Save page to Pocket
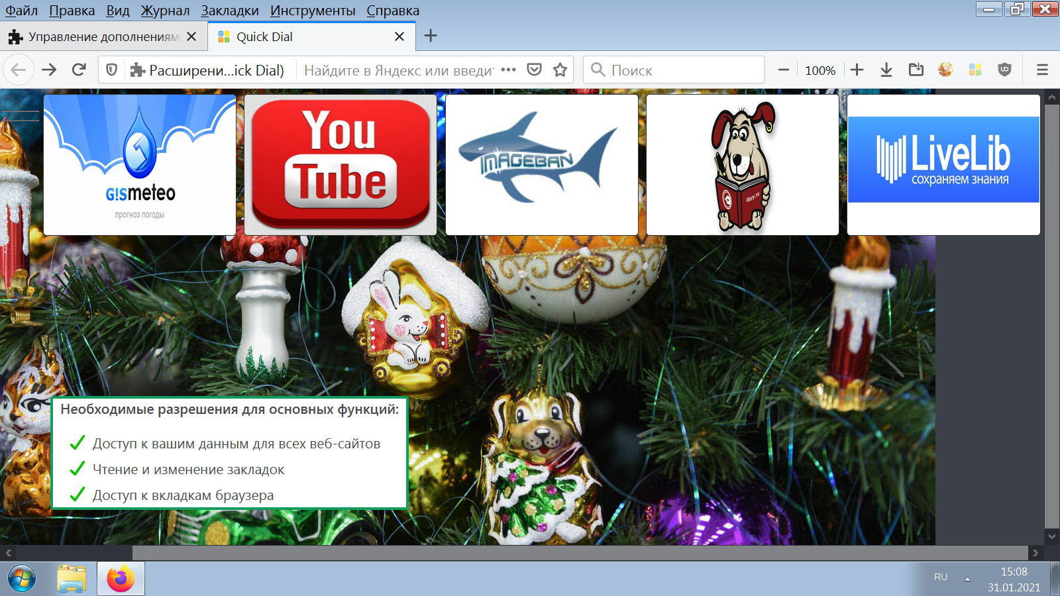Viewport: 1060px width, 596px height. pyautogui.click(x=535, y=70)
